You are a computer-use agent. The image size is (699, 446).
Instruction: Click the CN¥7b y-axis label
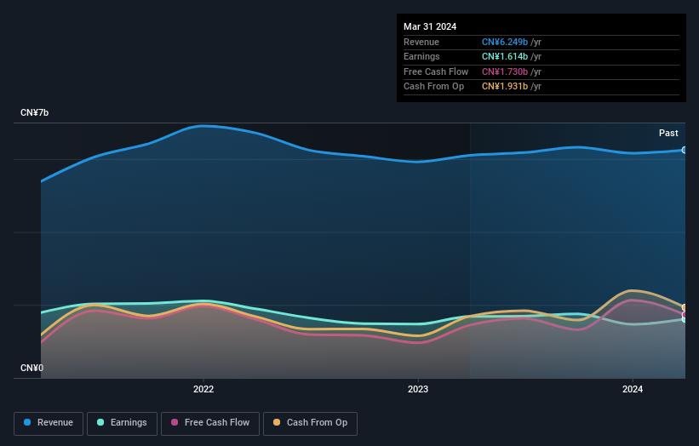(x=34, y=112)
